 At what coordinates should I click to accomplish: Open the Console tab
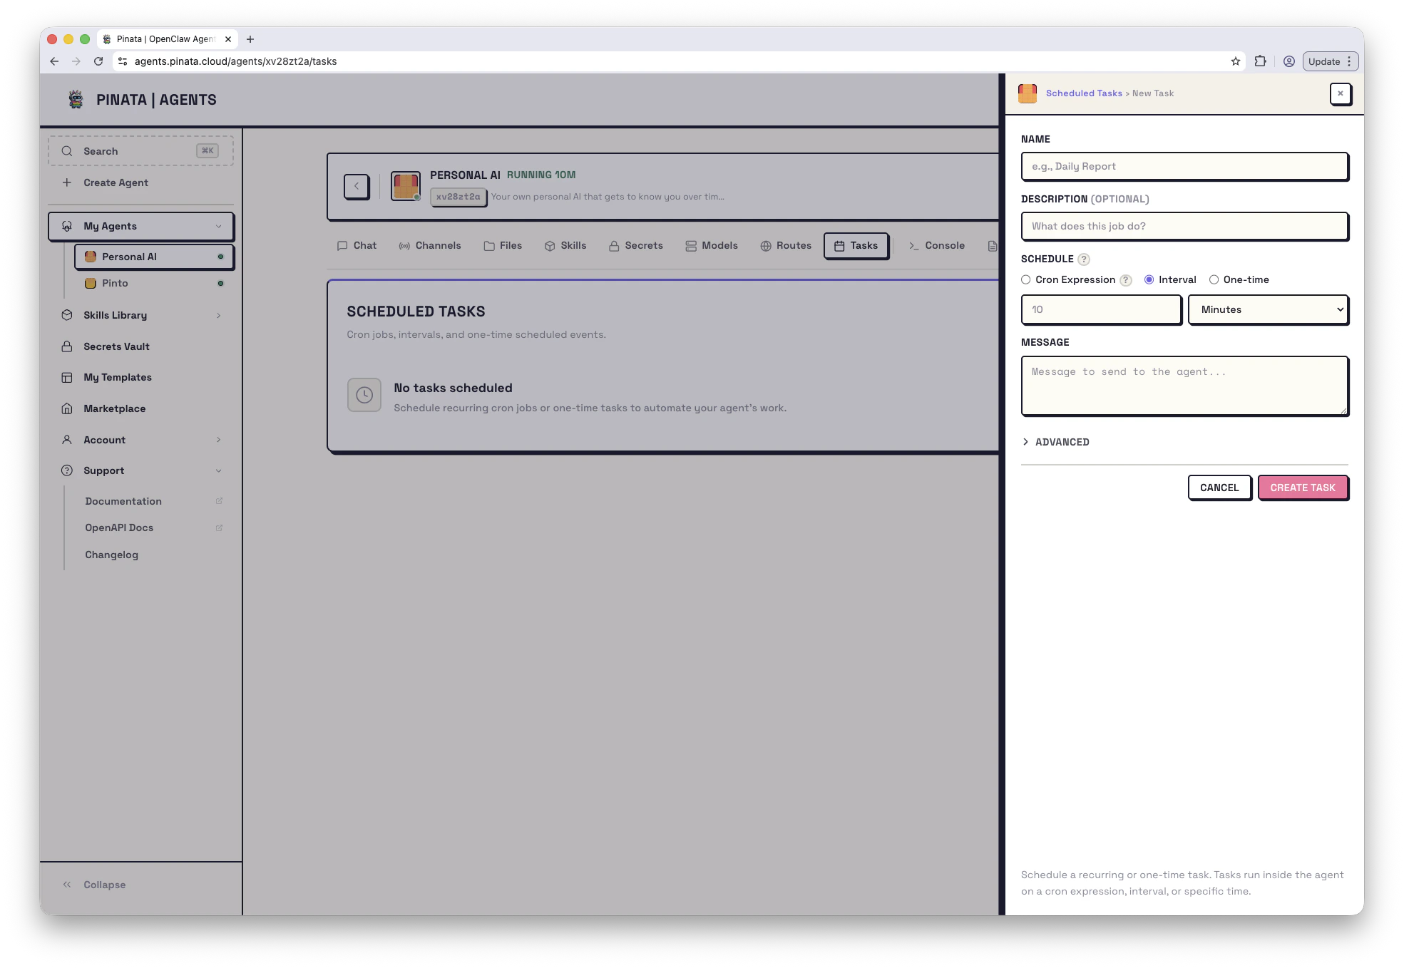pos(937,245)
